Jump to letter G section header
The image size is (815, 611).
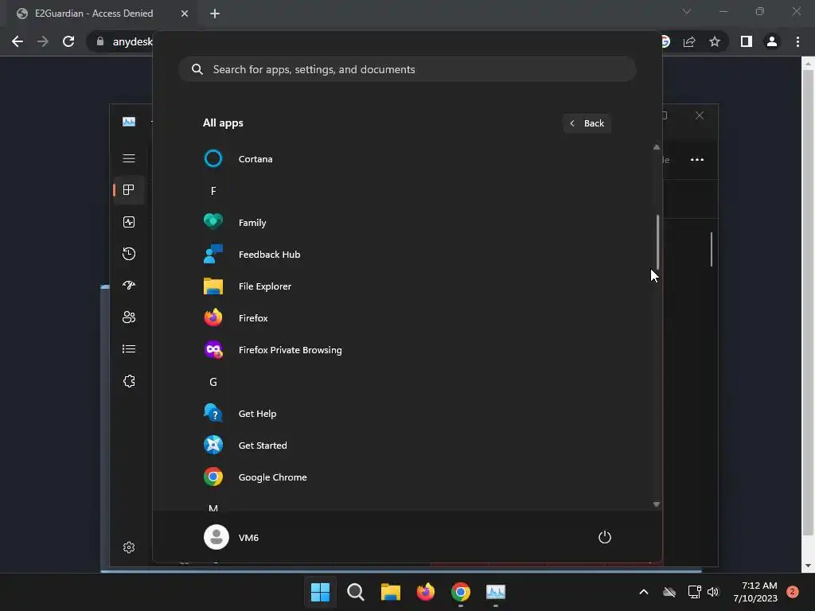[x=213, y=382]
